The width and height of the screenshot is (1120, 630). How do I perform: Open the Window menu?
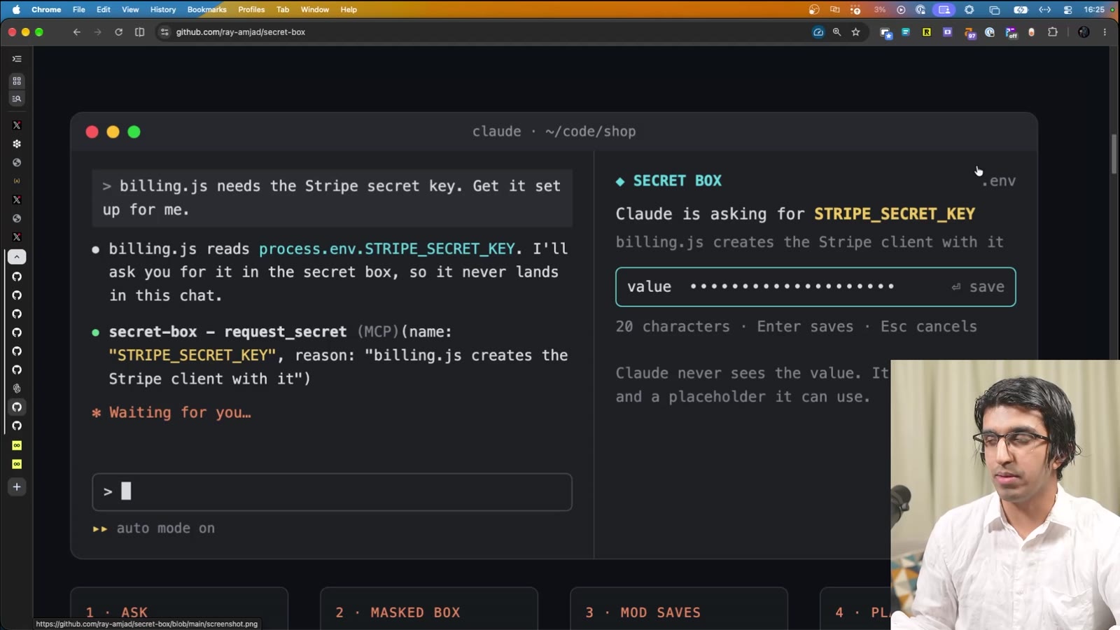(x=315, y=10)
